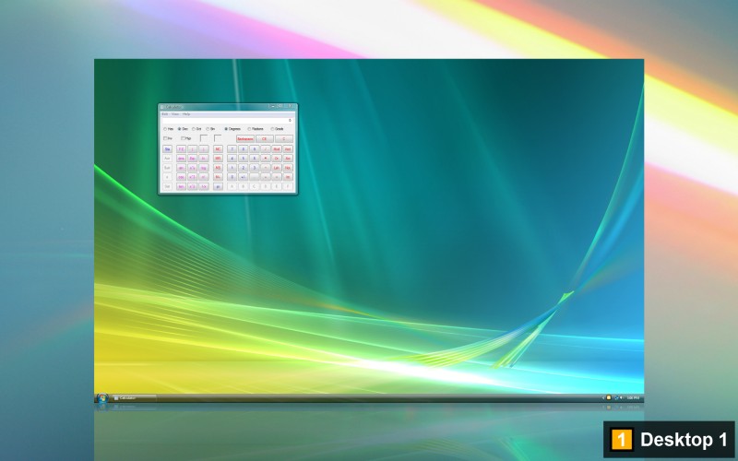738x461 pixels.
Task: Click the And logical button
Action: coord(288,149)
